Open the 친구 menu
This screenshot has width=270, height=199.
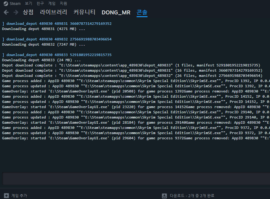(40, 3)
